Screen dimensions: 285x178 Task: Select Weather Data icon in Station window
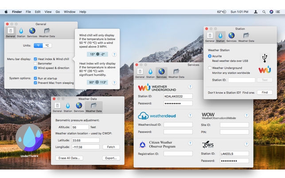pos(246,37)
